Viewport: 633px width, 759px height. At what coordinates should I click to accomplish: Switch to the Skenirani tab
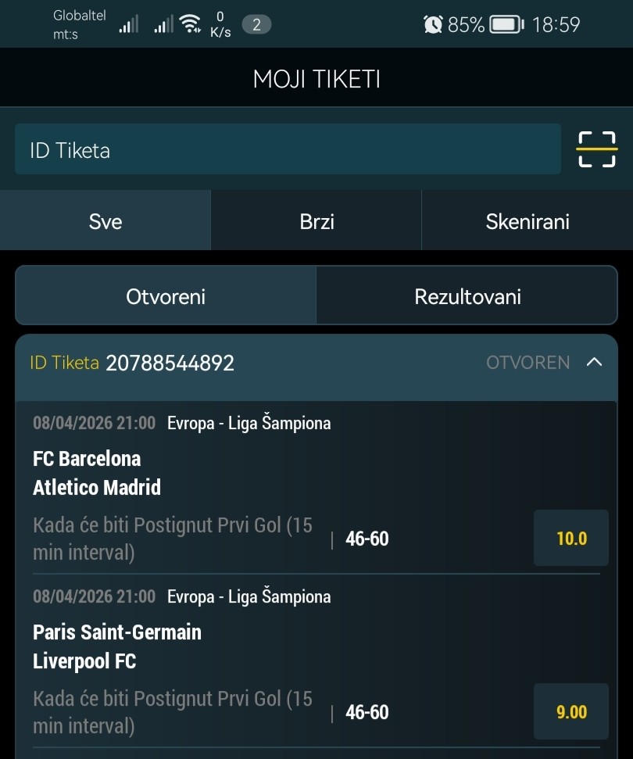pyautogui.click(x=527, y=221)
